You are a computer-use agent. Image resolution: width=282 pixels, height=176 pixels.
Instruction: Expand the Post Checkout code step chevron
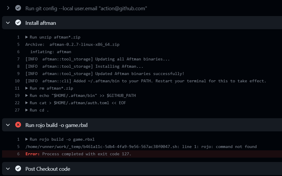(x=8, y=169)
